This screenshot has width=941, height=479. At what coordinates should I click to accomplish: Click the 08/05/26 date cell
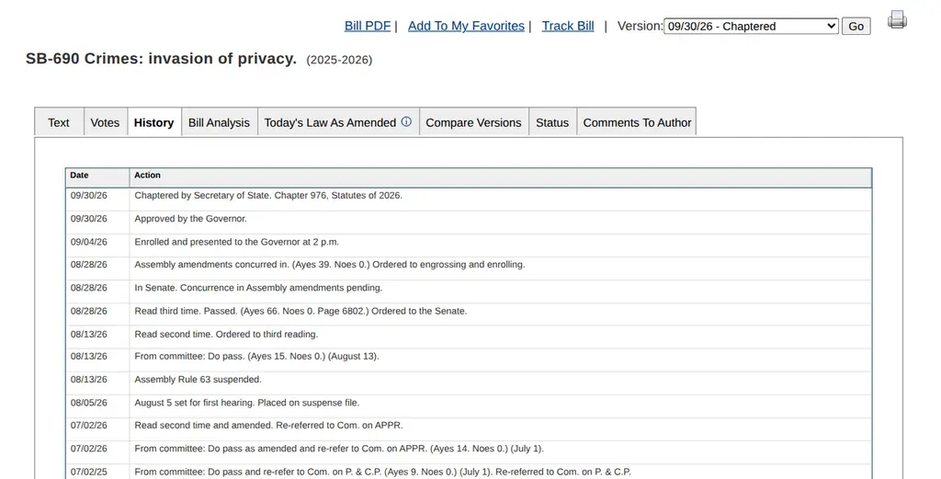click(89, 403)
